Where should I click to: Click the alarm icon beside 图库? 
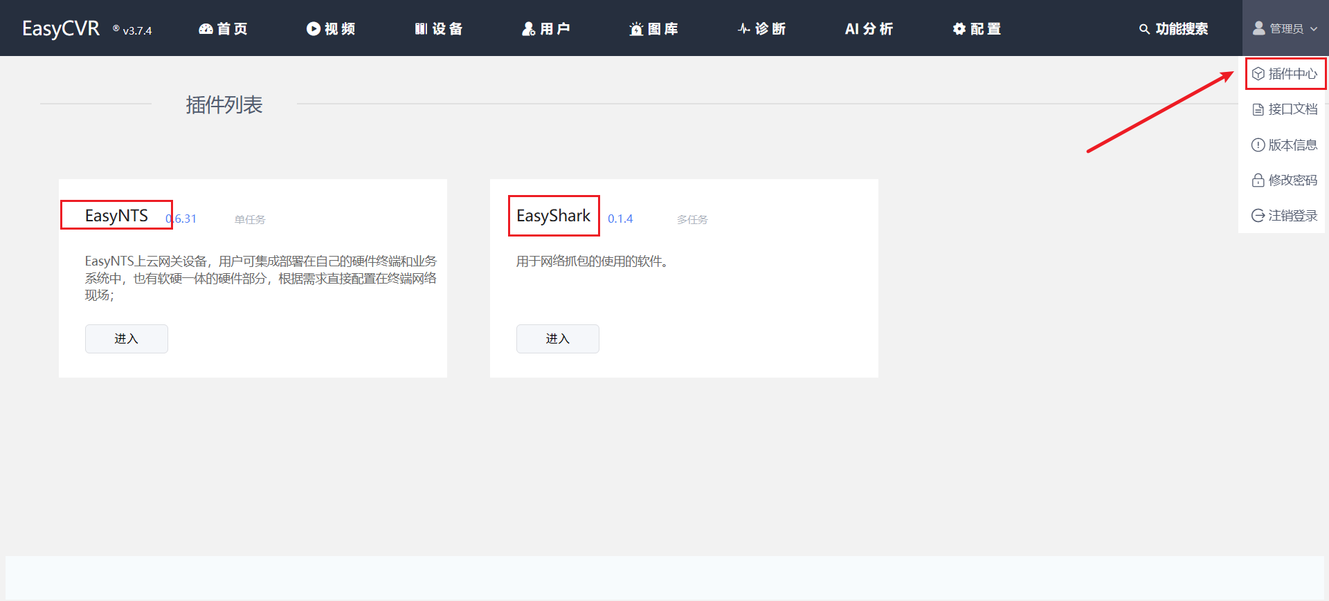(x=636, y=29)
